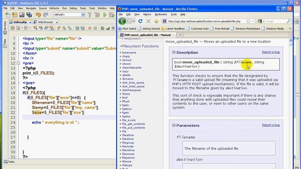Open back/forward history dropdown arrow in Firefox
301x169 pixels.
pos(134,21)
